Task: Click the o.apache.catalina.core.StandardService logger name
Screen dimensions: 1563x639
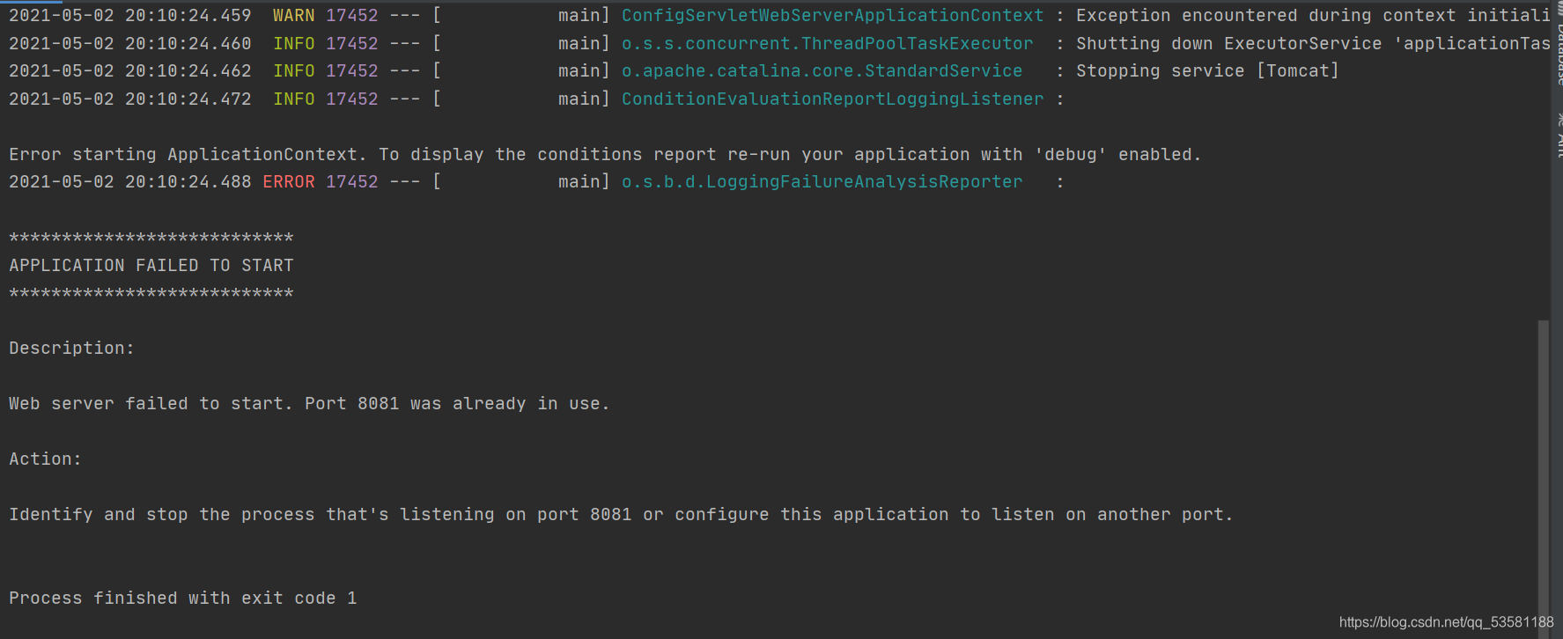Action: point(822,70)
